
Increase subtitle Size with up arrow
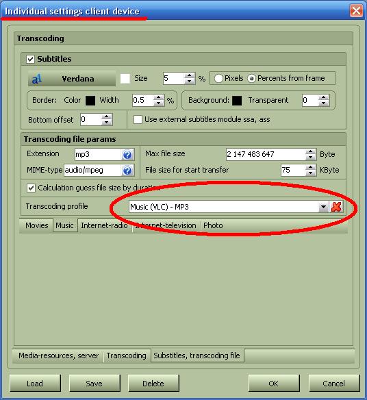(189, 75)
